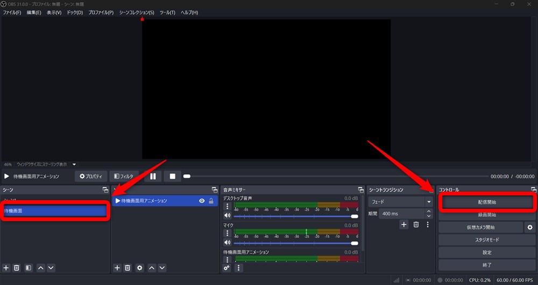Open the ドック(D) menu
The image size is (538, 285).
[75, 12]
